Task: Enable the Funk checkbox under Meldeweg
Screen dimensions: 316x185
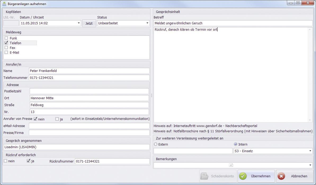Action: pyautogui.click(x=6, y=38)
